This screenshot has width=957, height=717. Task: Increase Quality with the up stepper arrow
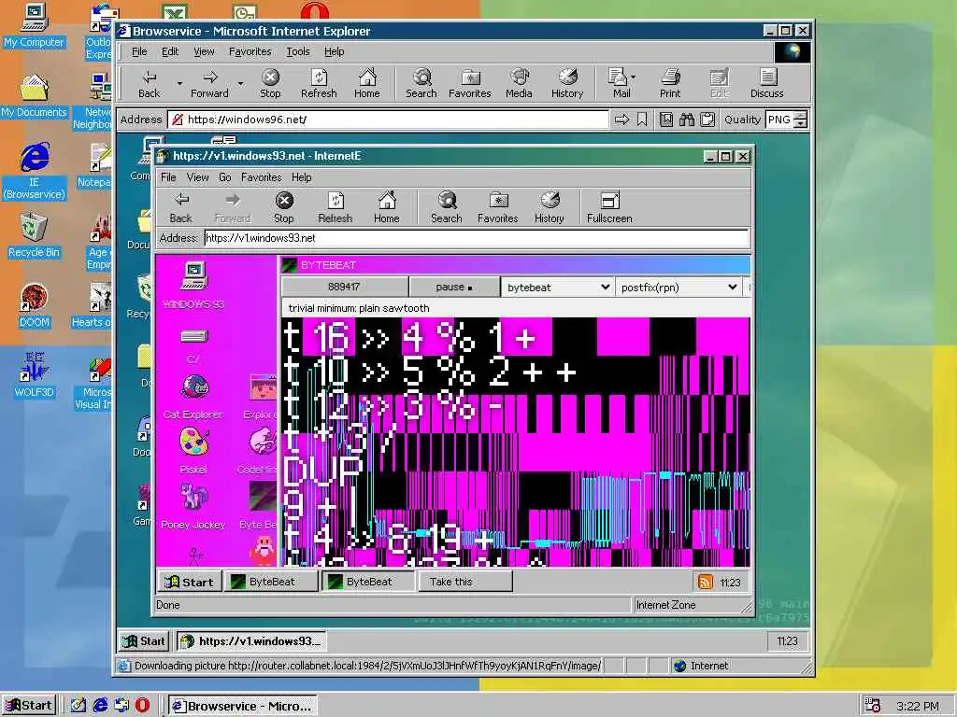point(801,115)
